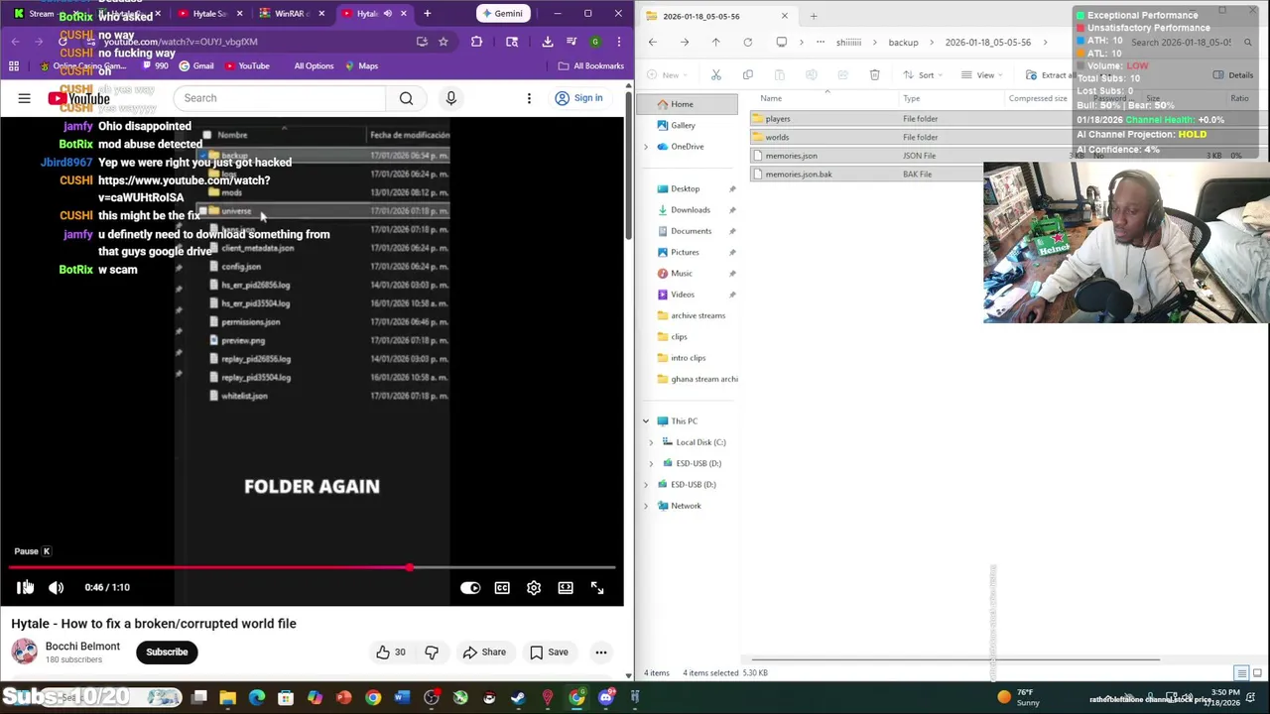The width and height of the screenshot is (1270, 714).
Task: Toggle the Details pane in Explorer
Action: pos(1233,75)
